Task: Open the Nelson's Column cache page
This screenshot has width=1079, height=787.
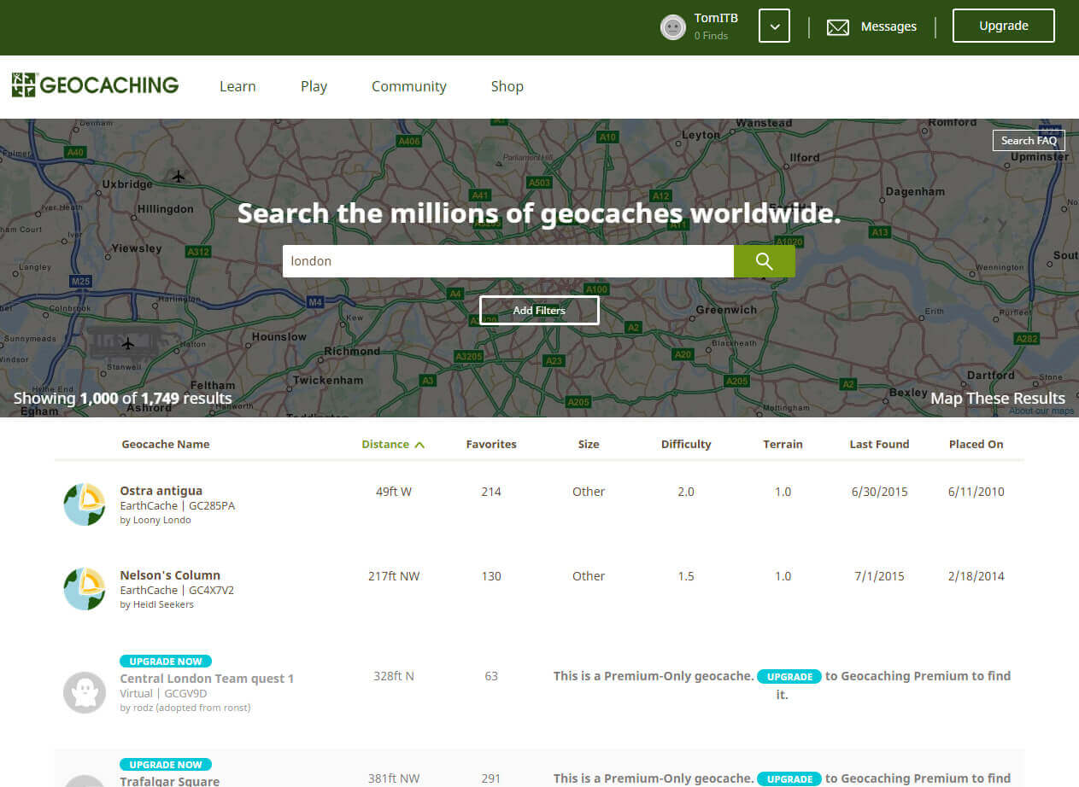Action: 170,575
